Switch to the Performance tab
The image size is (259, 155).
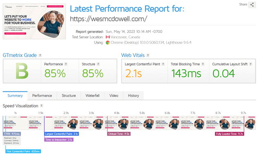click(x=42, y=95)
